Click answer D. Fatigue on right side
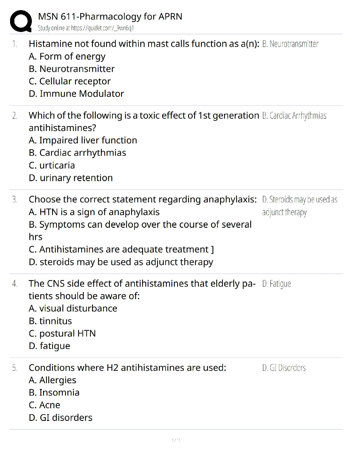 (276, 284)
